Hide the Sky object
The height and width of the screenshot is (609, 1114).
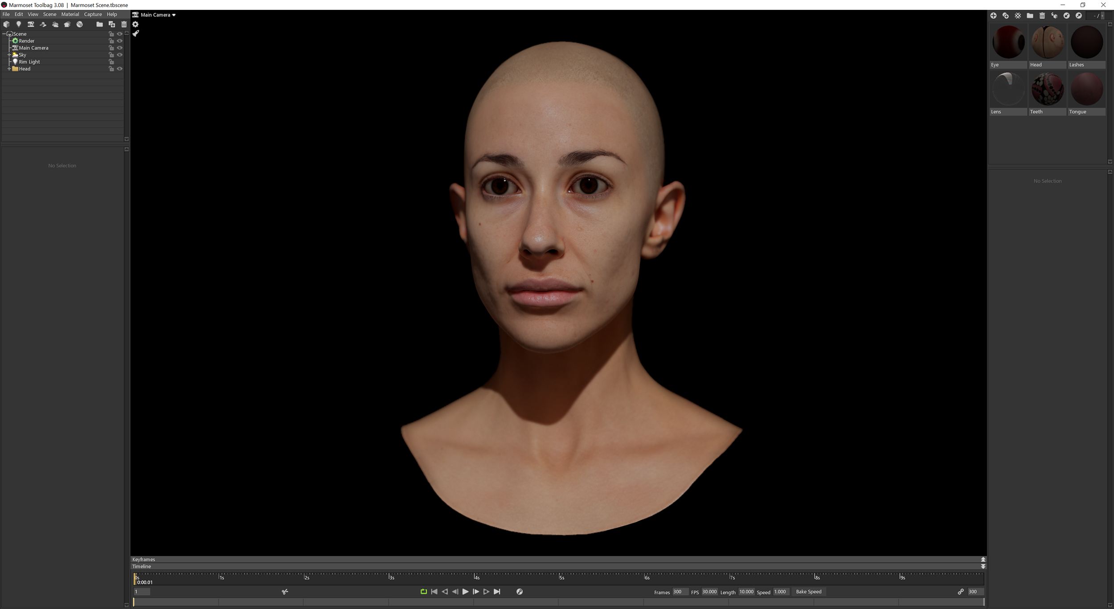tap(120, 55)
